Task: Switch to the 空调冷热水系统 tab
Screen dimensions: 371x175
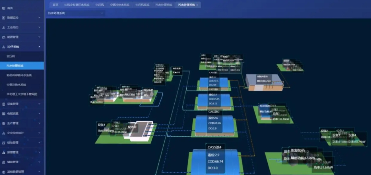Action: (119, 5)
